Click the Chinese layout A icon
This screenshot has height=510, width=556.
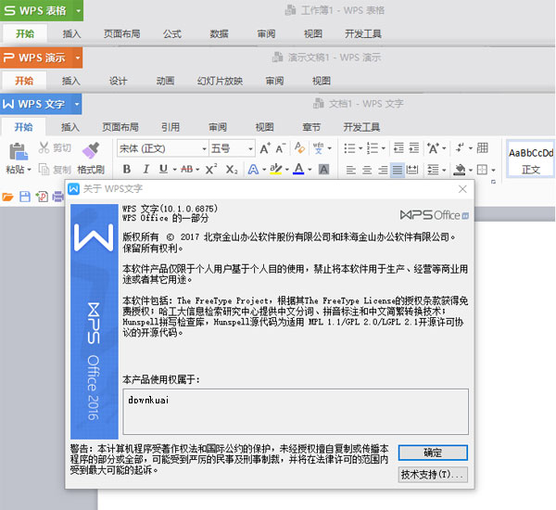tap(433, 148)
